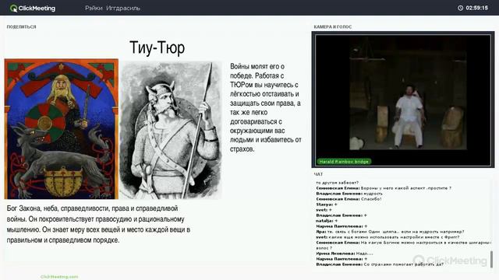Viewport: 499px width, 280px height.
Task: Click the ClickMeeting logo in the header
Action: point(33,9)
